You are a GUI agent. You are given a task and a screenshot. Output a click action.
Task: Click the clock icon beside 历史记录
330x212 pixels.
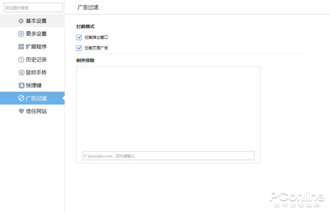tap(21, 60)
